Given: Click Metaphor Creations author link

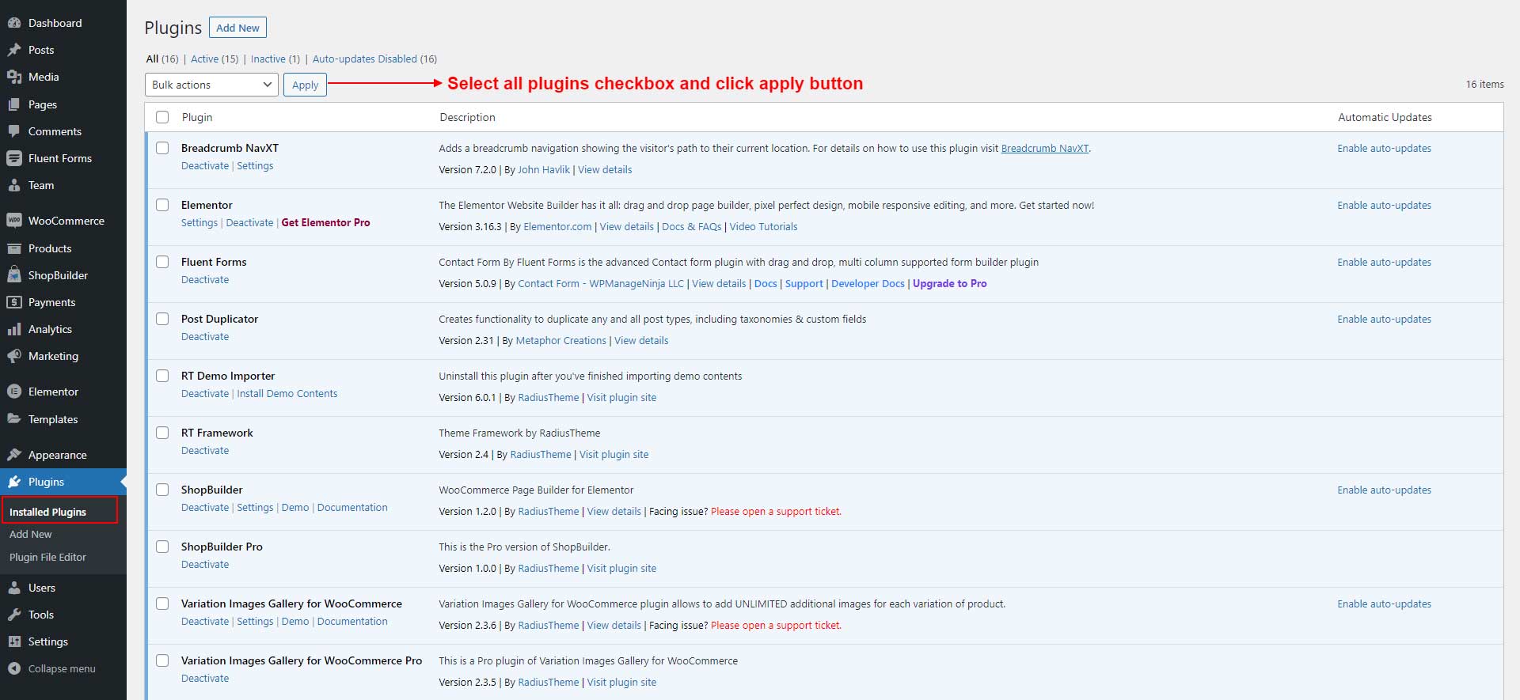Looking at the screenshot, I should click(x=561, y=340).
